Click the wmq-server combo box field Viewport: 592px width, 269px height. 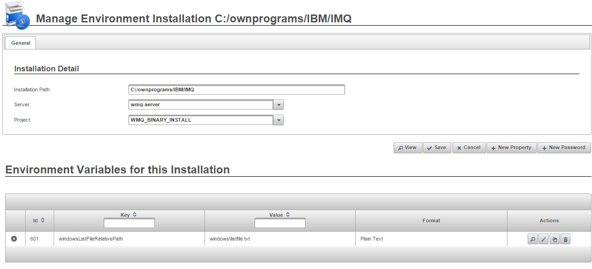point(201,105)
